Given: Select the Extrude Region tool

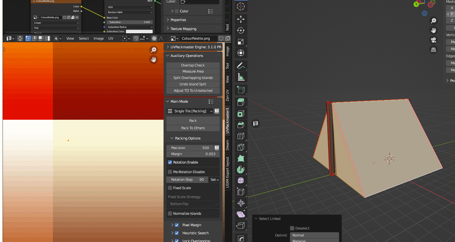Looking at the screenshot, I should tap(241, 103).
